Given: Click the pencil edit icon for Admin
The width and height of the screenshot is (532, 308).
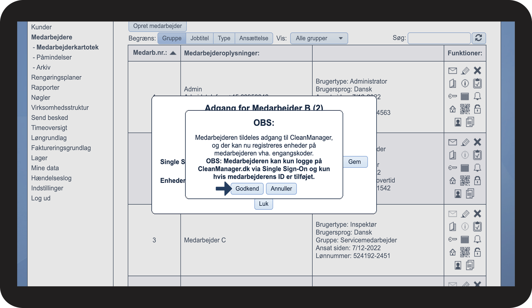Looking at the screenshot, I should point(465,71).
